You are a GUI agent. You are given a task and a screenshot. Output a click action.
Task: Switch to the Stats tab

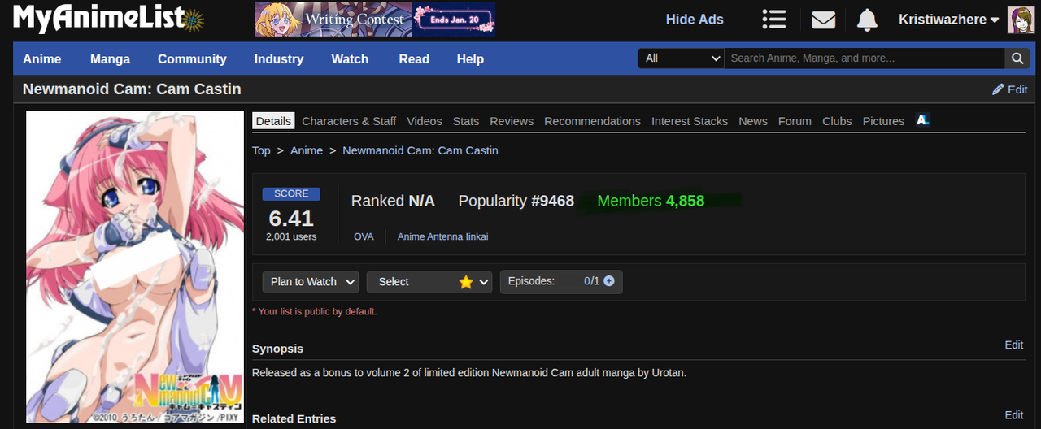pyautogui.click(x=466, y=121)
